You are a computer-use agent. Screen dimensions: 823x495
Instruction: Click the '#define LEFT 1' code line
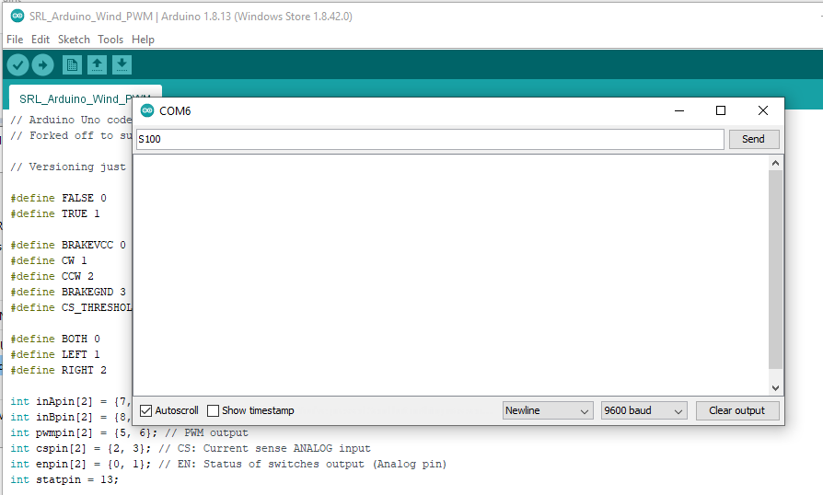(x=55, y=354)
